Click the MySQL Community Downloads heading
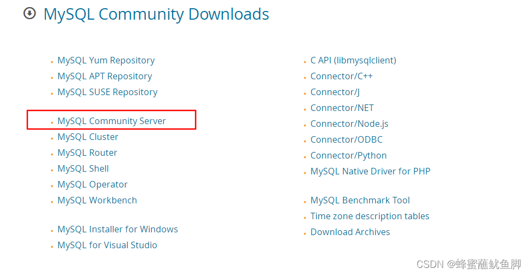 (156, 14)
